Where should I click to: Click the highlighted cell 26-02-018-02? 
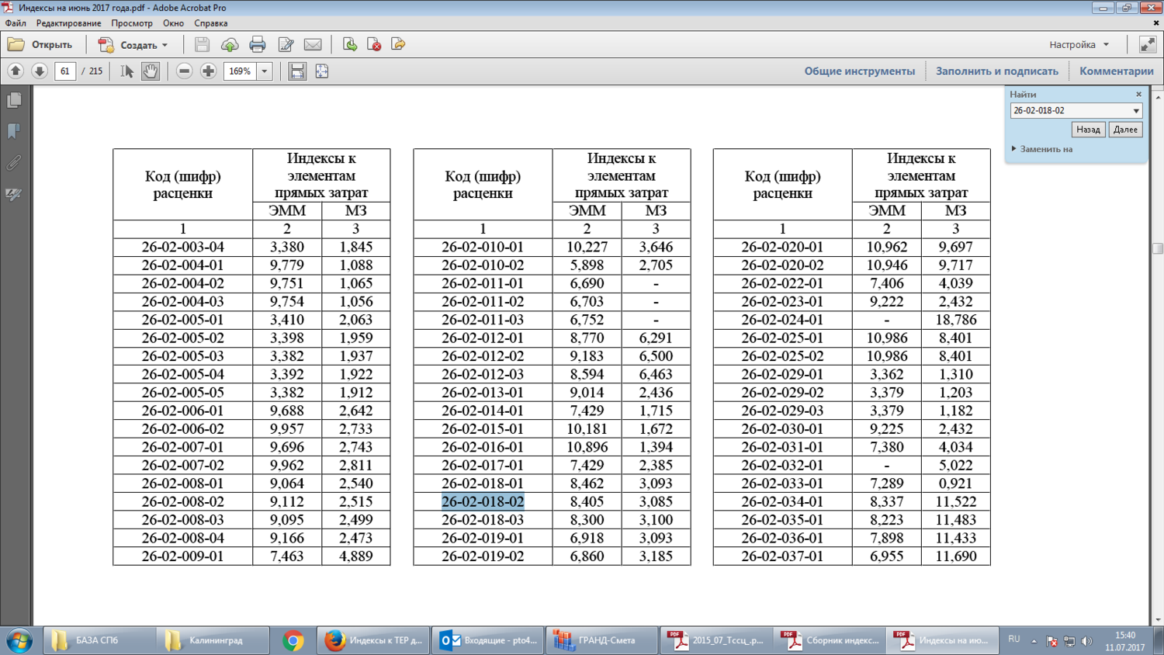point(483,501)
